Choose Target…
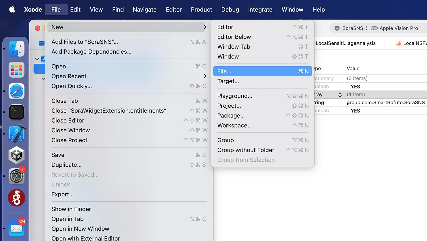Image resolution: width=427 pixels, height=241 pixels. tap(263, 81)
